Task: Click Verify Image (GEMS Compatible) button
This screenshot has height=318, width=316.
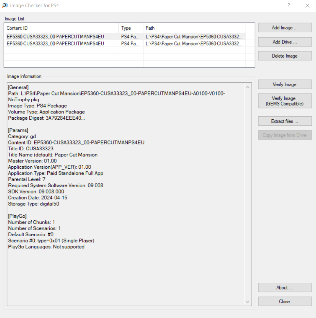Action: pos(285,101)
